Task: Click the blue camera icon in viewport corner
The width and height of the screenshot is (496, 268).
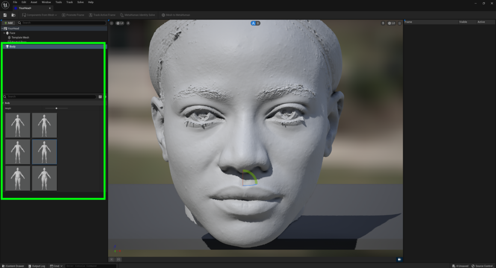Action: tap(399, 259)
